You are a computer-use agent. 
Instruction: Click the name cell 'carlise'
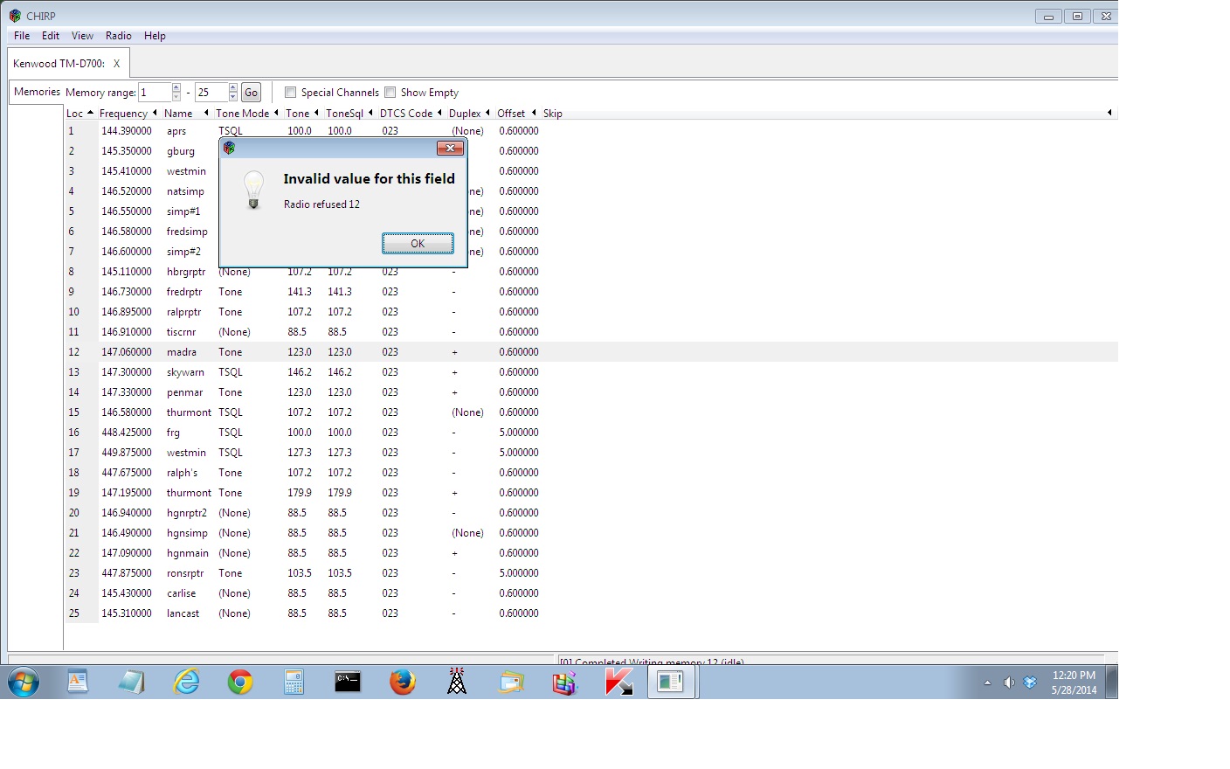(182, 593)
